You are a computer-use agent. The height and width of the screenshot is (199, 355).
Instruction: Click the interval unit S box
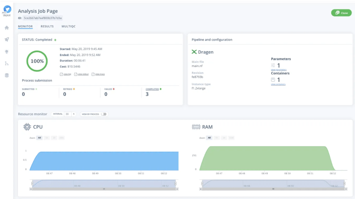(x=74, y=114)
